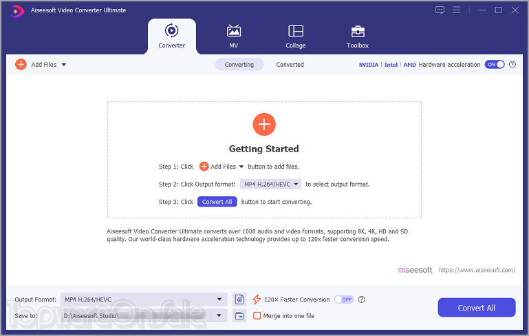Click the orange Add Files plus icon in toolbar
Viewport: 529px width, 336px height.
click(x=21, y=64)
